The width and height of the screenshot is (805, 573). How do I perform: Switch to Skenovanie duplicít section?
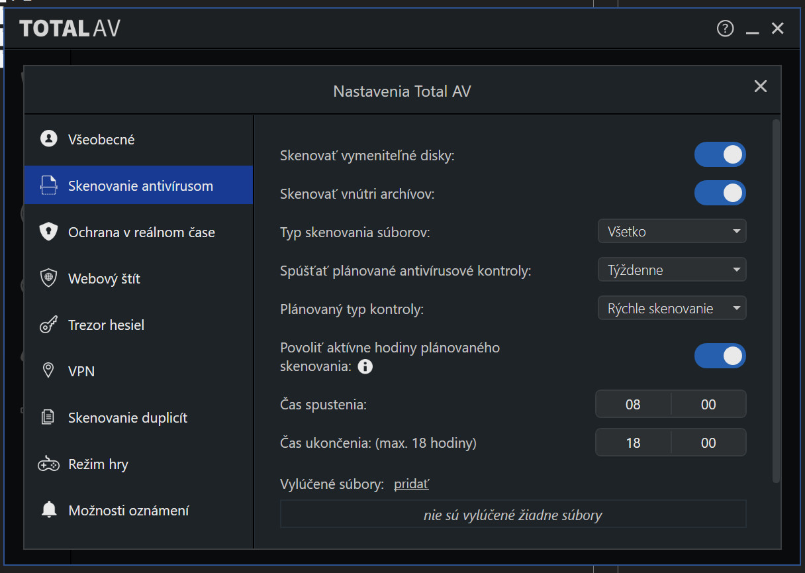pos(128,418)
